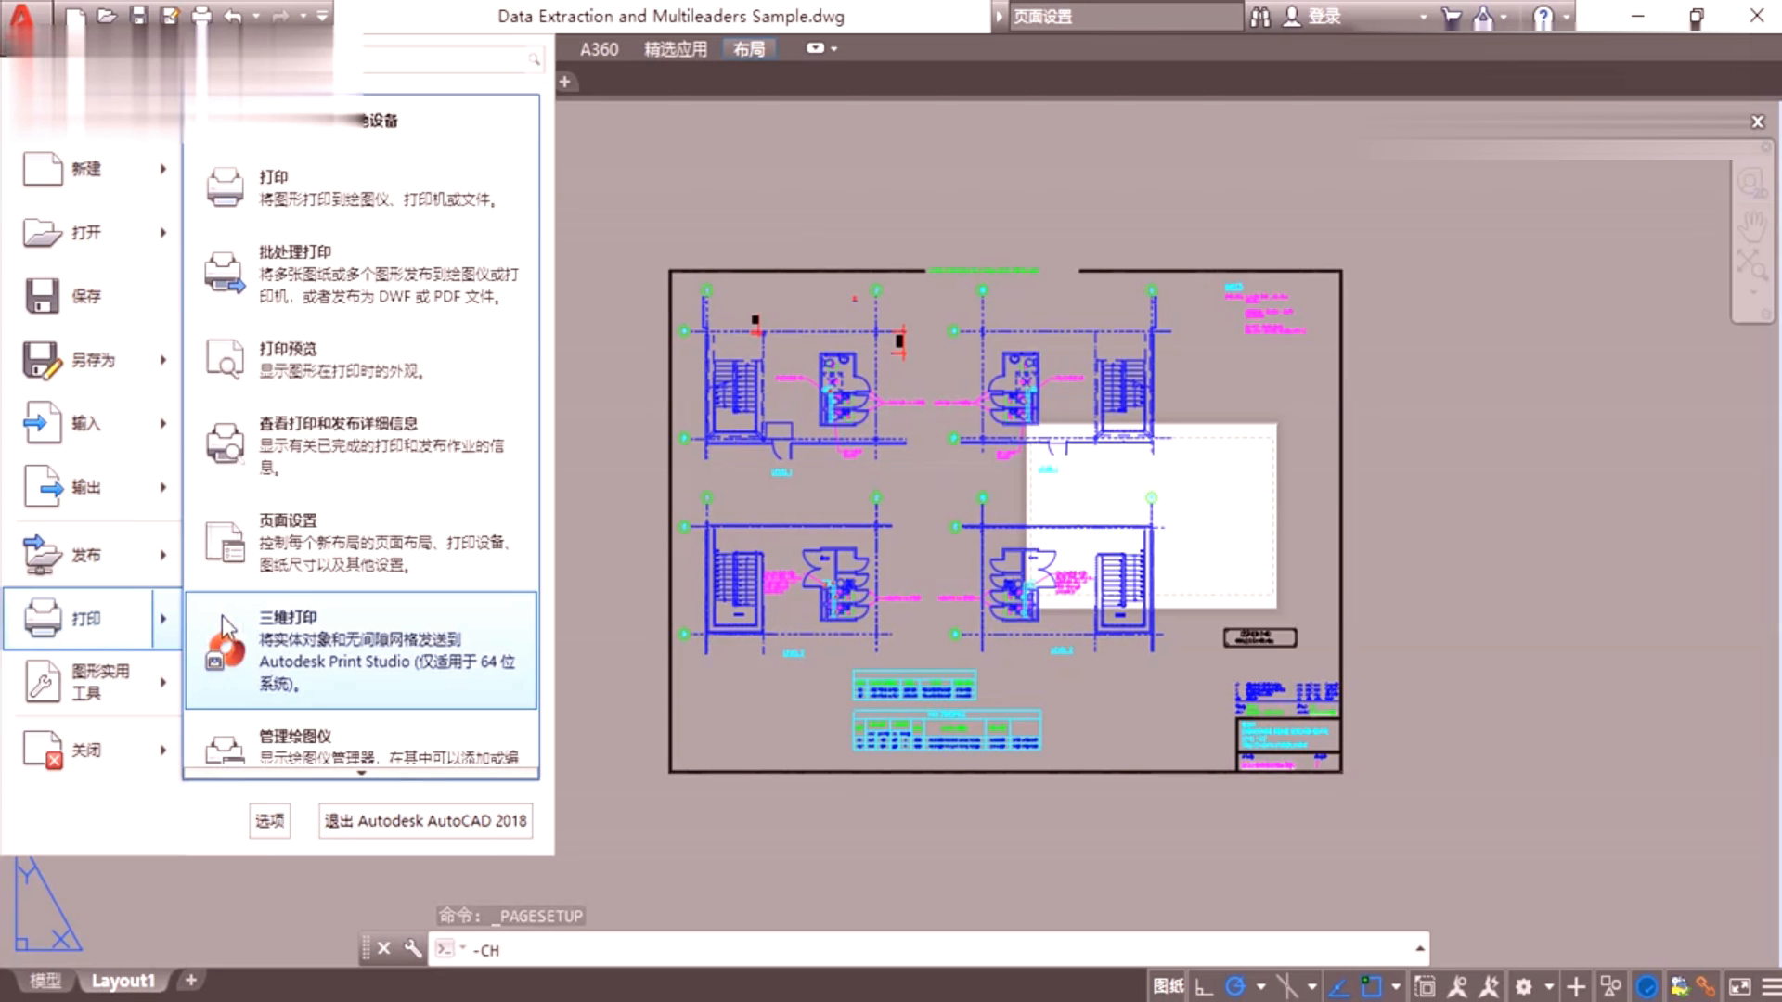
Task: Open the 精选应用 ribbon tab
Action: [x=676, y=49]
